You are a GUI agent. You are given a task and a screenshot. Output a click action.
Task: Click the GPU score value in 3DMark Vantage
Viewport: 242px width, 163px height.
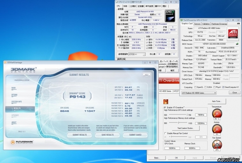click(x=65, y=111)
